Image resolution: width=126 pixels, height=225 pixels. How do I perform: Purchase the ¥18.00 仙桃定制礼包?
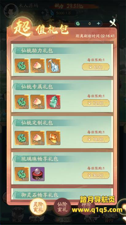[x=96, y=139]
